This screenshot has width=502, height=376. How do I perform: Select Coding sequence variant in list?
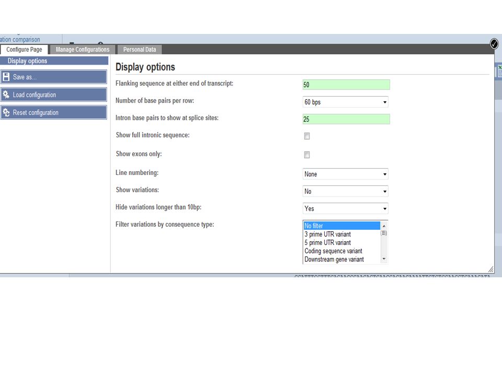(x=341, y=251)
